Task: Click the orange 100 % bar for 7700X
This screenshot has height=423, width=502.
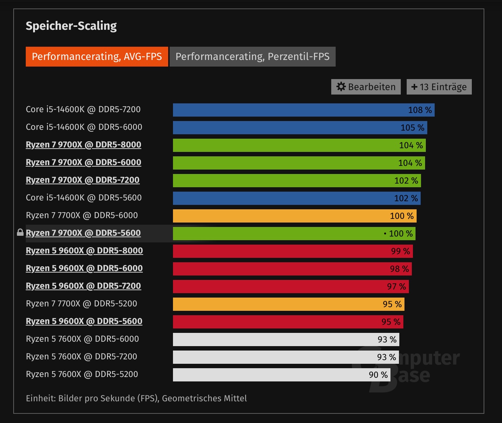Action: [x=295, y=216]
